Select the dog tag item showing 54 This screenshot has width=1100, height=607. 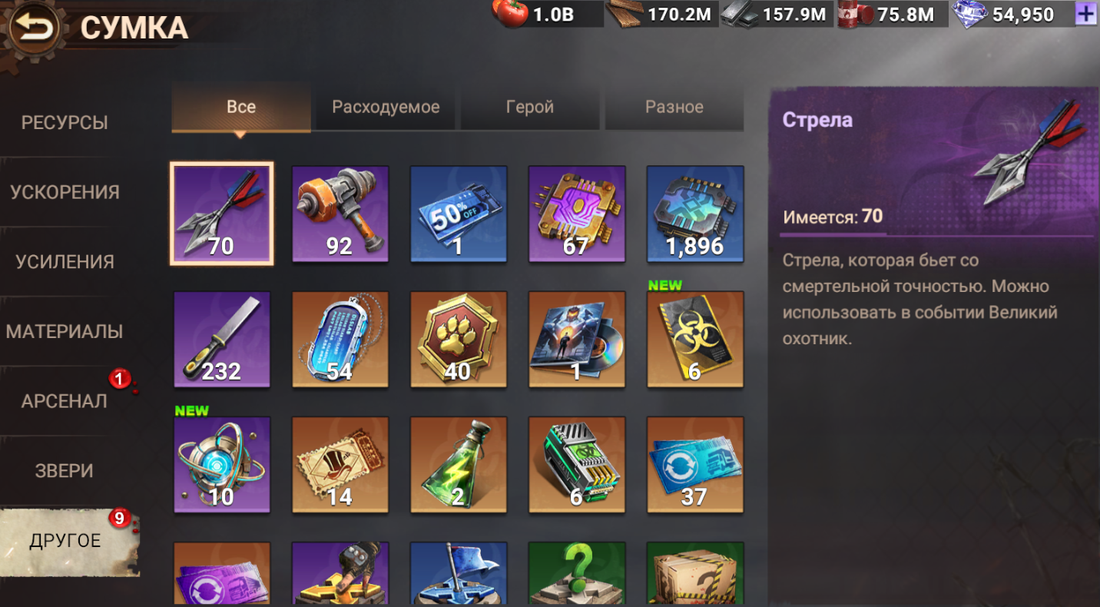tap(340, 339)
